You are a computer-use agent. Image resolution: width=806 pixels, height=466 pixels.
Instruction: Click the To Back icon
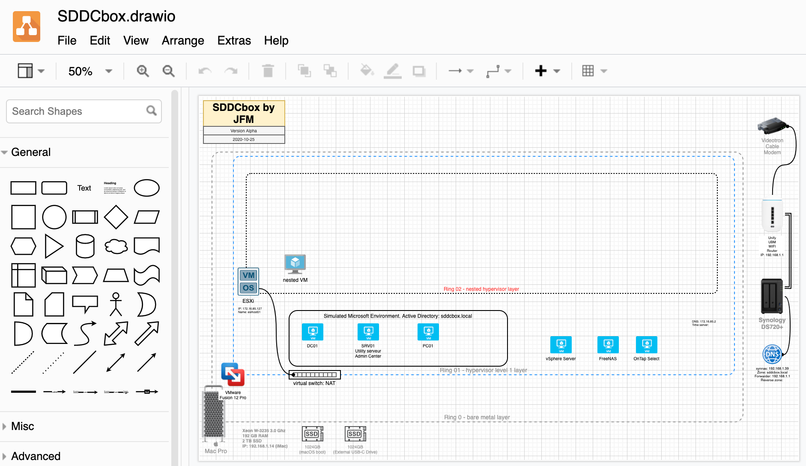pos(330,71)
